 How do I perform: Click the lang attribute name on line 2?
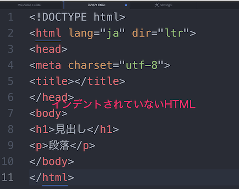[81, 33]
